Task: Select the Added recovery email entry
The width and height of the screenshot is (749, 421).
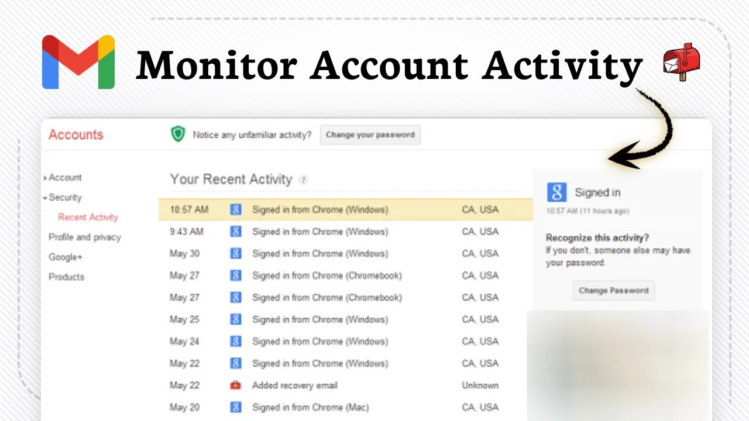Action: point(346,385)
